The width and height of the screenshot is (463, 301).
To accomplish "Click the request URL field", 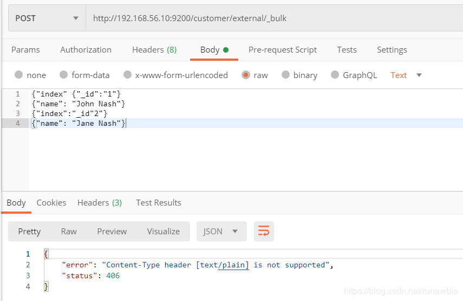I will click(x=275, y=18).
